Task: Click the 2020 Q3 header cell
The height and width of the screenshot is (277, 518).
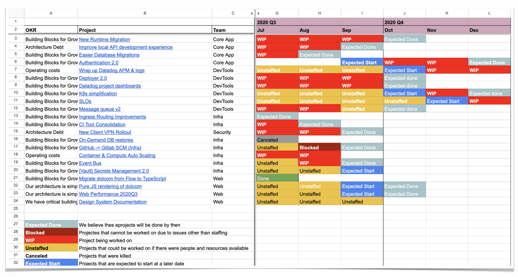Action: click(319, 22)
